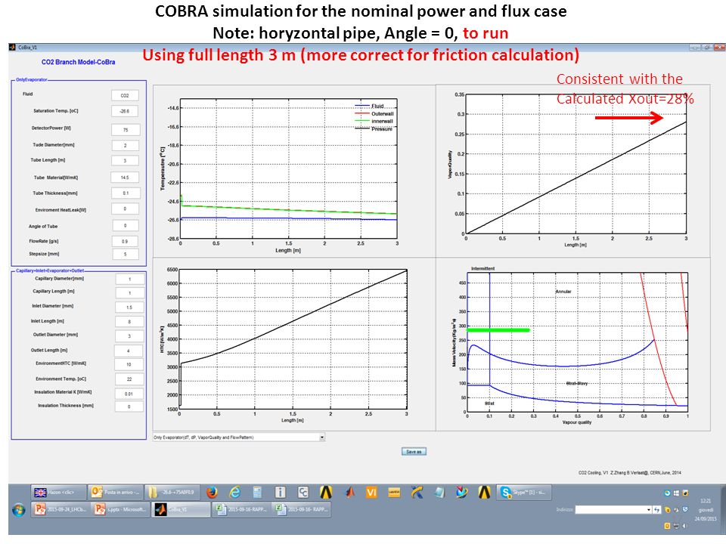Click the Tube Length [m] field

[125, 161]
